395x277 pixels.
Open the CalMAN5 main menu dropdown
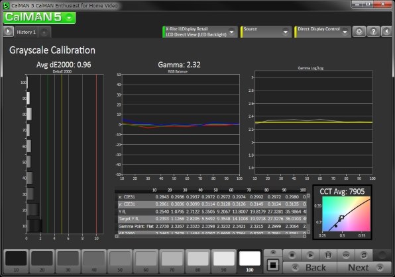coord(40,17)
